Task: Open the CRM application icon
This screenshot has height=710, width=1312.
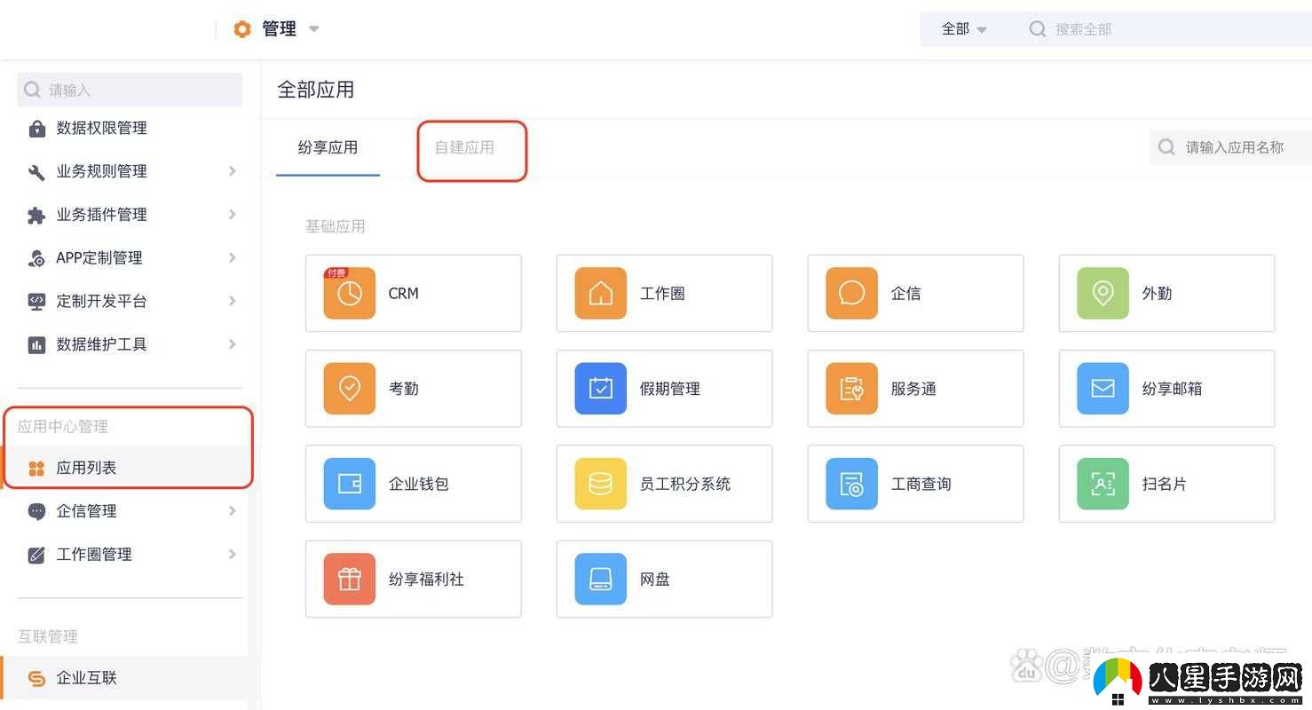Action: [413, 293]
